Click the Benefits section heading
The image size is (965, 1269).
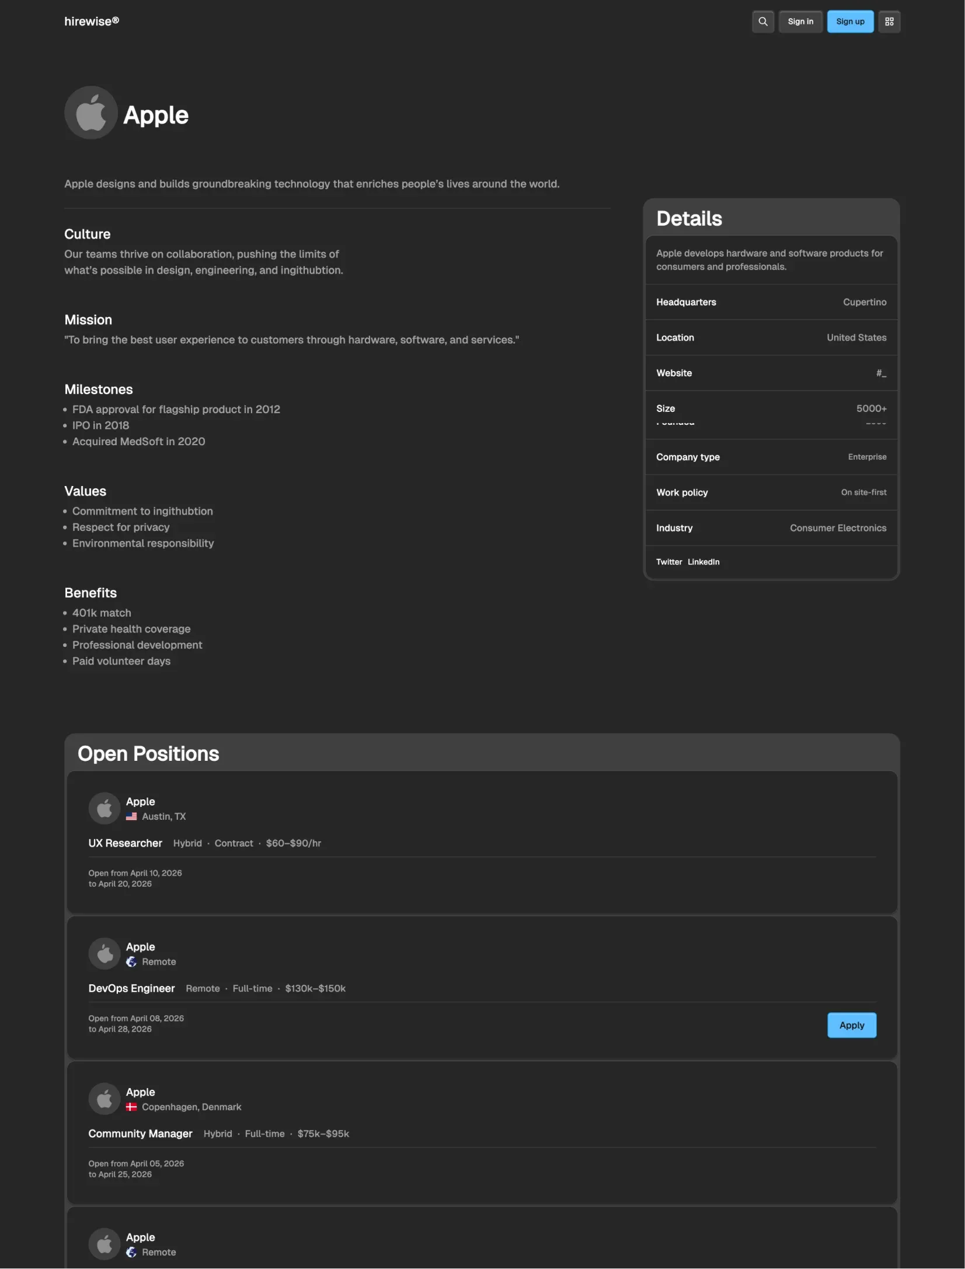click(x=90, y=593)
